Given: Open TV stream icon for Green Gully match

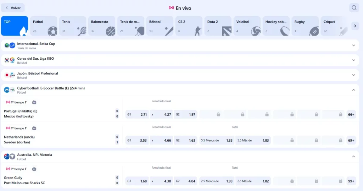Looking at the screenshot, I should (x=34, y=169).
